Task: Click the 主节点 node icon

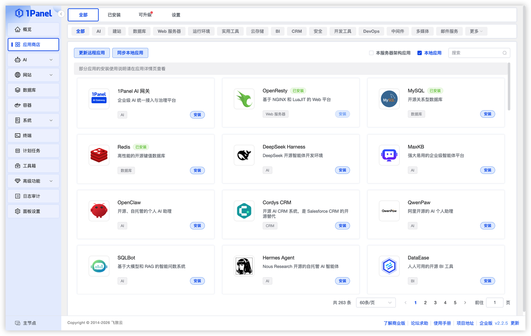Action: pos(17,323)
